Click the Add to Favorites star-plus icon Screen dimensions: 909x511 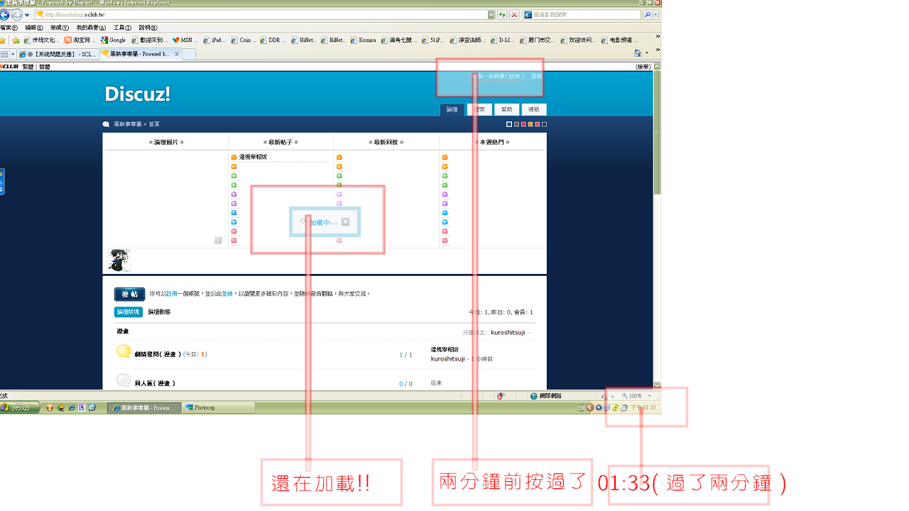tap(15, 40)
